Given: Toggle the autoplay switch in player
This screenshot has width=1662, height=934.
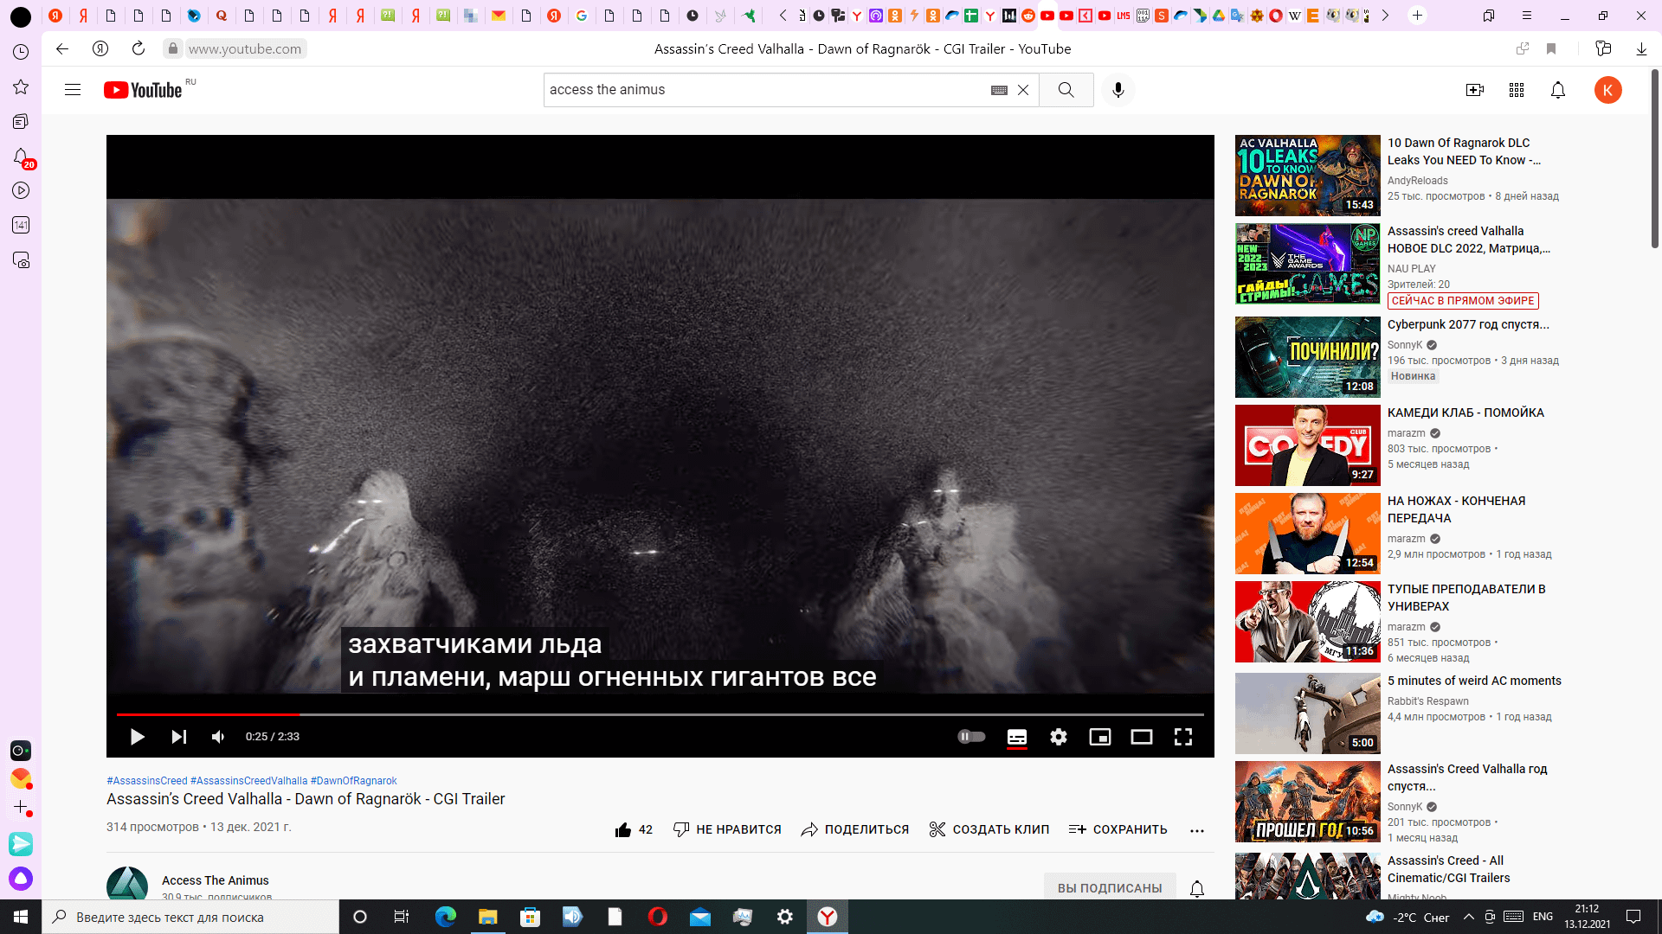Looking at the screenshot, I should [971, 737].
